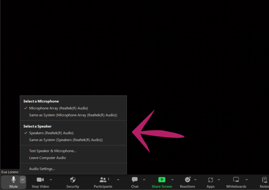Expand options arrow beside Whiteboards

point(246,180)
